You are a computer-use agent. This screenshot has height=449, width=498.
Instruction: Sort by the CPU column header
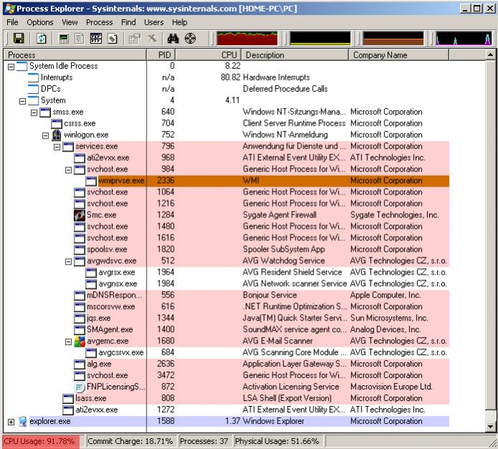pyautogui.click(x=209, y=55)
